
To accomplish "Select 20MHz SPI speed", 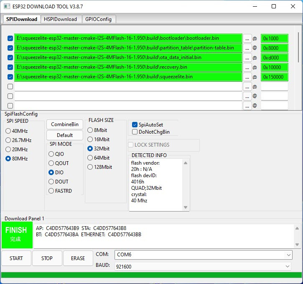I will pyautogui.click(x=17, y=150).
